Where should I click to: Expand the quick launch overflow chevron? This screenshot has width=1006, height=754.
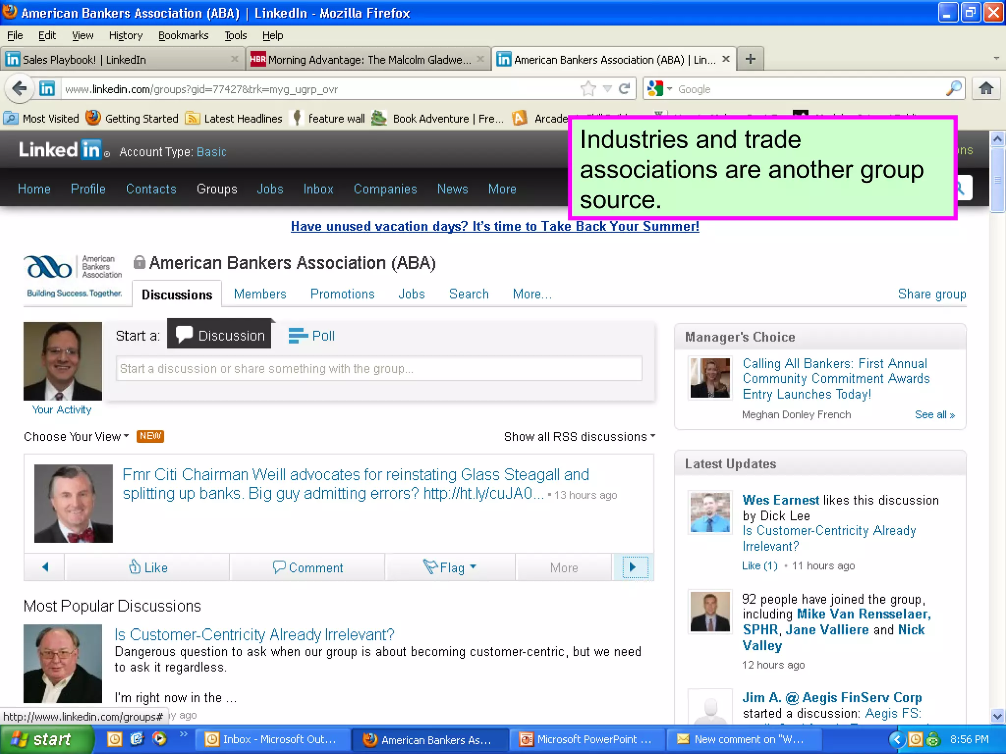tap(183, 734)
